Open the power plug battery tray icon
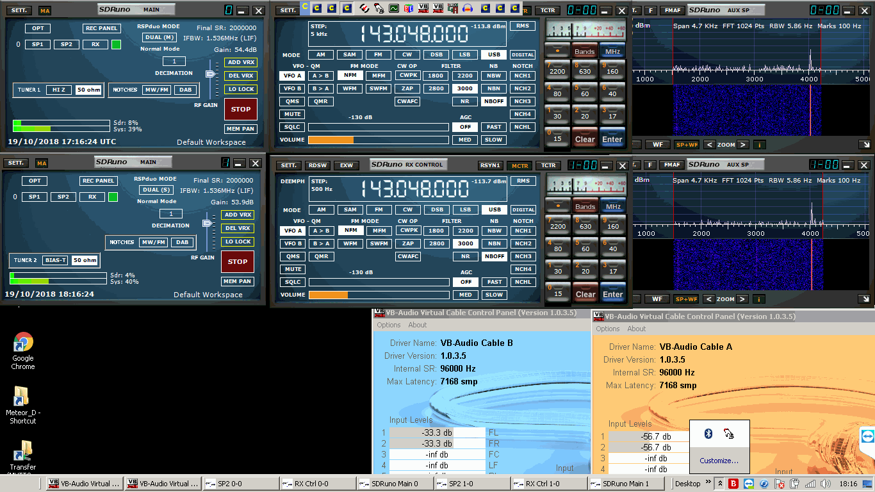 (795, 484)
